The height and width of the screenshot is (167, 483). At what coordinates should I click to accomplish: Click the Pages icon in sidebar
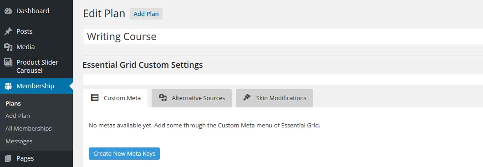8,158
